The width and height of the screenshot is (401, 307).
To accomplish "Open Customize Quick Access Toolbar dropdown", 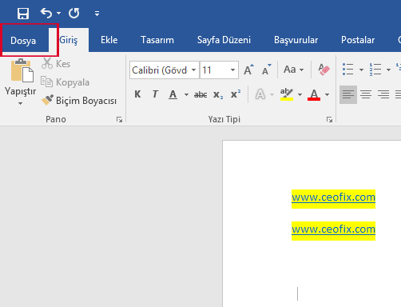I will pos(97,14).
